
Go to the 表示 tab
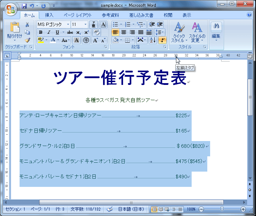(187, 15)
